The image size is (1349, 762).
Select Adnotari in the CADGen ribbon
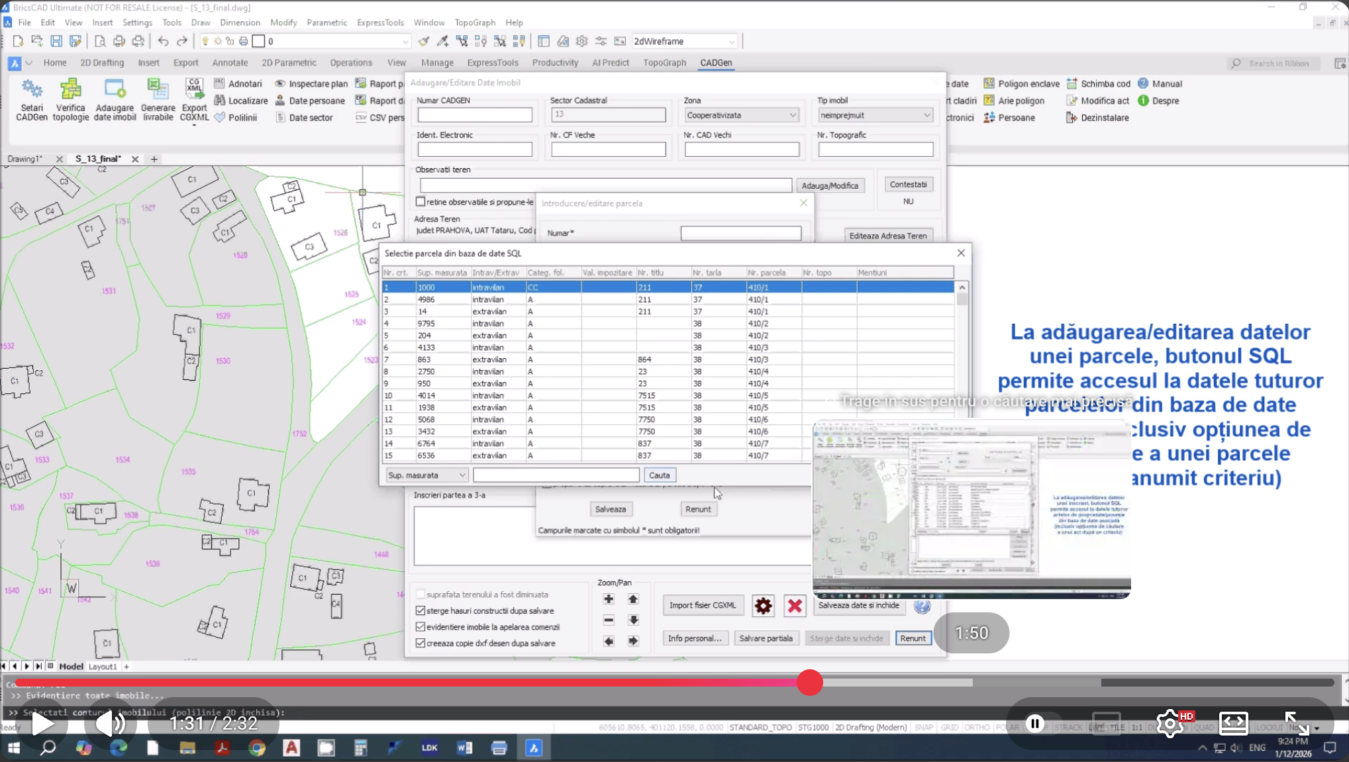coord(238,83)
